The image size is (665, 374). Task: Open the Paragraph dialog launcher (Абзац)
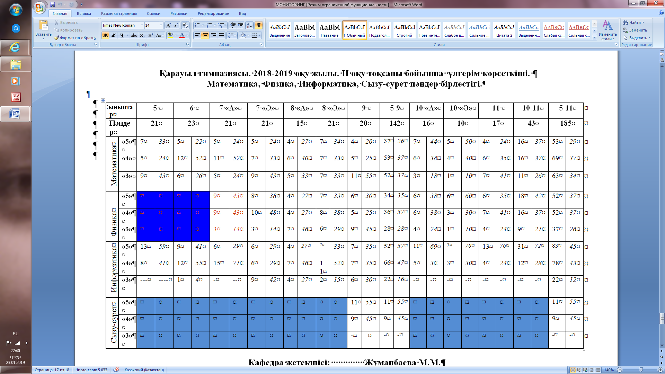click(x=261, y=45)
